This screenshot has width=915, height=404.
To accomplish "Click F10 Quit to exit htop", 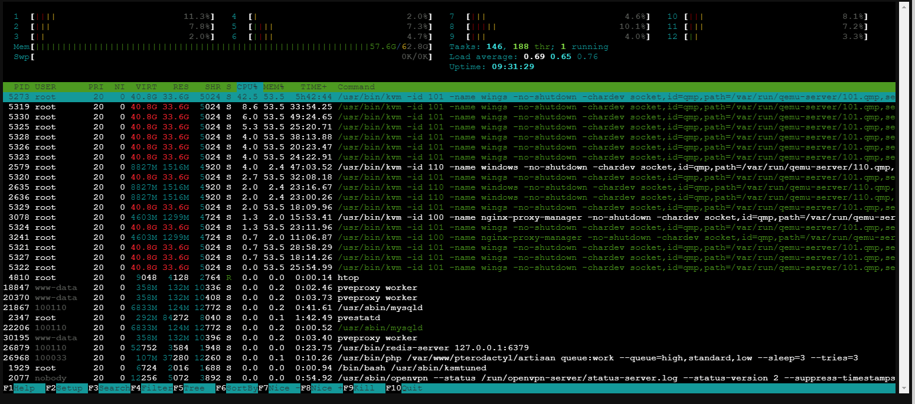I will pos(411,388).
